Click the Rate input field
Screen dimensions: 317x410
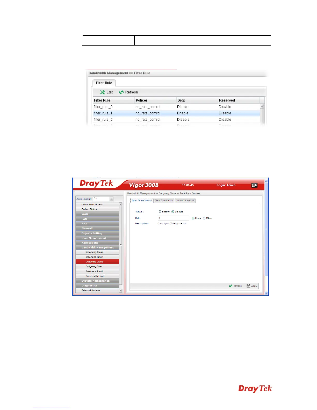tap(174, 218)
